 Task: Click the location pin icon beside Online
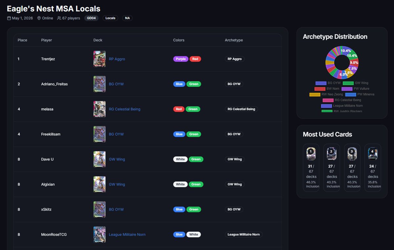click(x=39, y=18)
